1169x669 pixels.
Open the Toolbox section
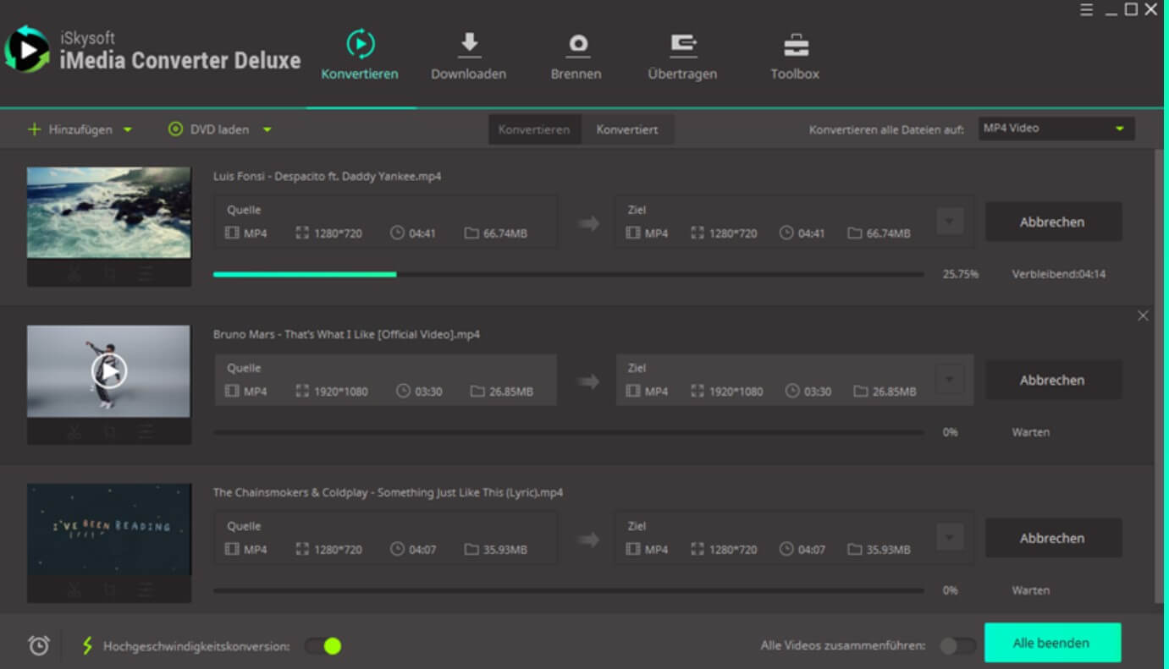point(795,57)
